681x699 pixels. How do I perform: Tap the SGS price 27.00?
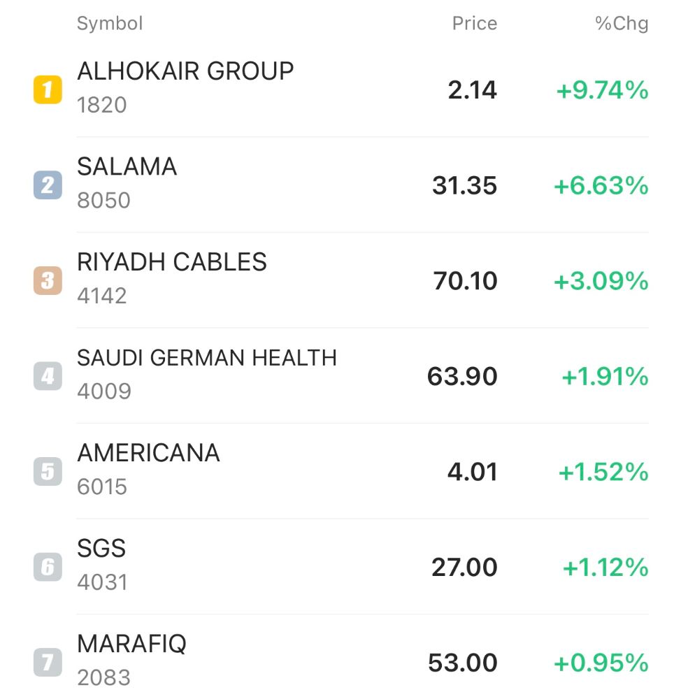point(464,567)
